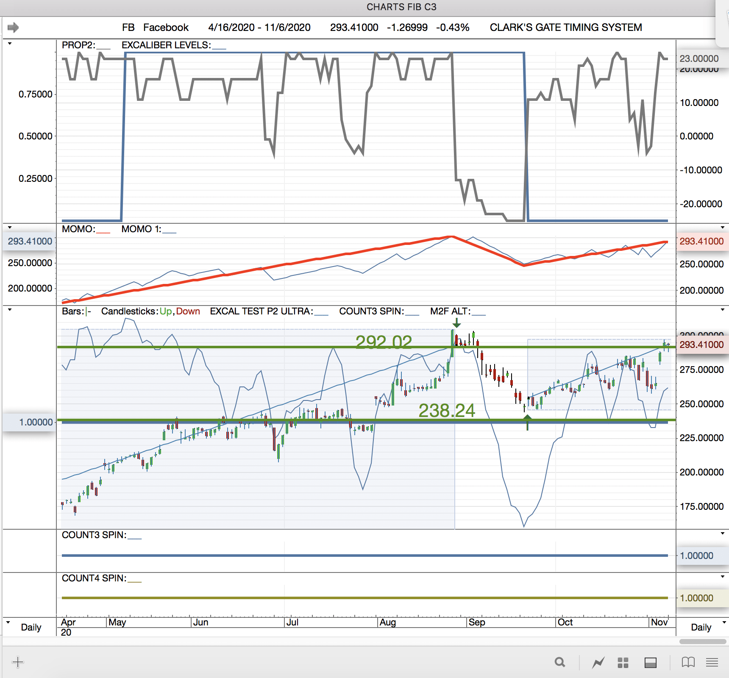Click the MOMO red line swatch
The width and height of the screenshot is (729, 678).
(103, 232)
